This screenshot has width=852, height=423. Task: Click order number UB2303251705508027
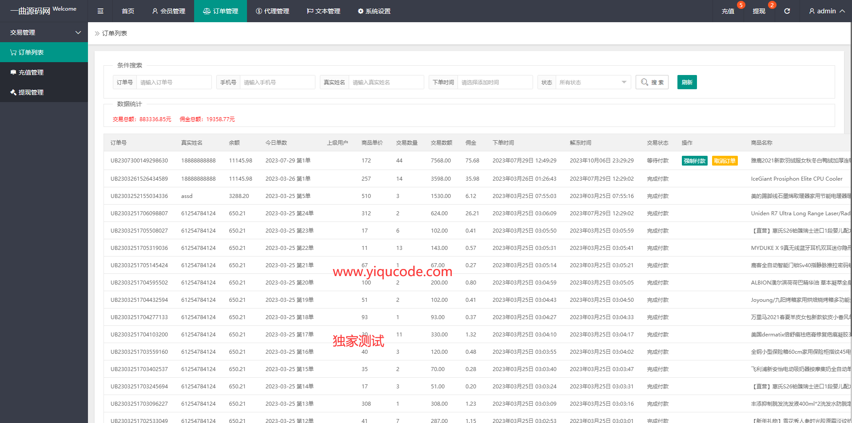pos(139,230)
